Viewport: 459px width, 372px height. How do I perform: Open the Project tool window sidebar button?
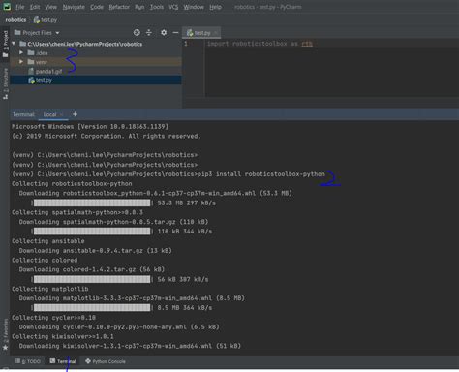click(5, 45)
